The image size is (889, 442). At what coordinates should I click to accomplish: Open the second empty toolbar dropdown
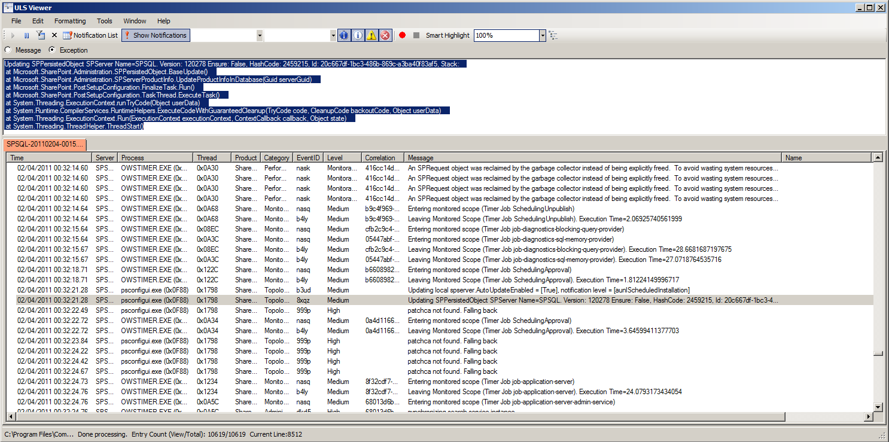(333, 35)
